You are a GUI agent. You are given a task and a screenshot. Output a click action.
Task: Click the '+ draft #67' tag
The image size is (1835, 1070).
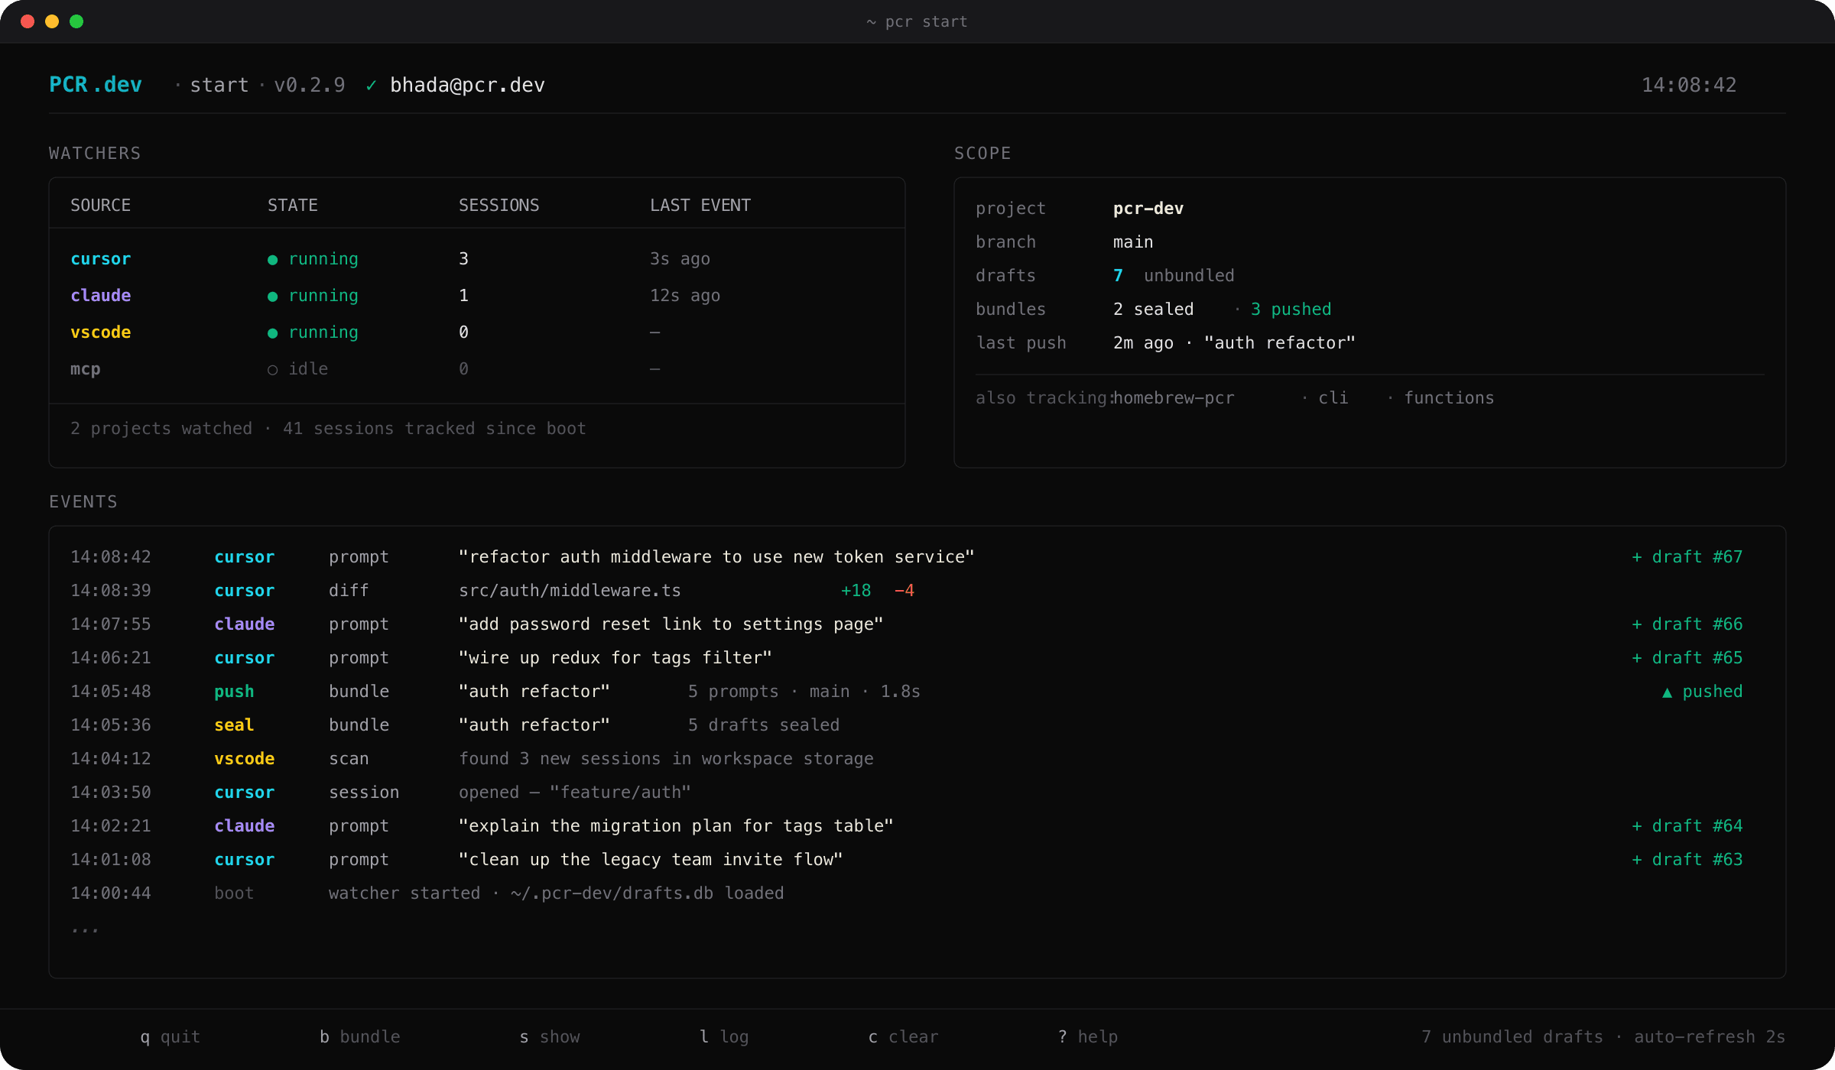coord(1687,557)
